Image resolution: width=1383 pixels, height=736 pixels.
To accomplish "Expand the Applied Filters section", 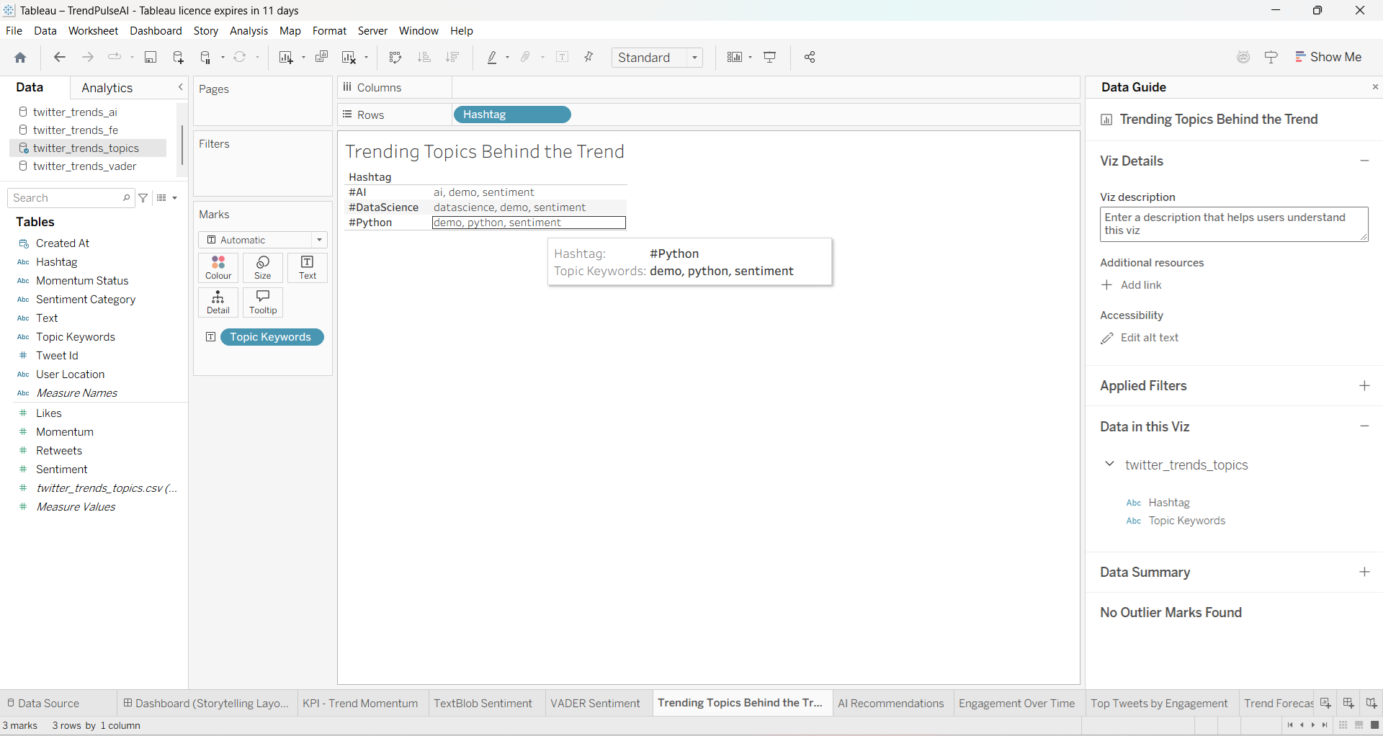I will pyautogui.click(x=1364, y=386).
